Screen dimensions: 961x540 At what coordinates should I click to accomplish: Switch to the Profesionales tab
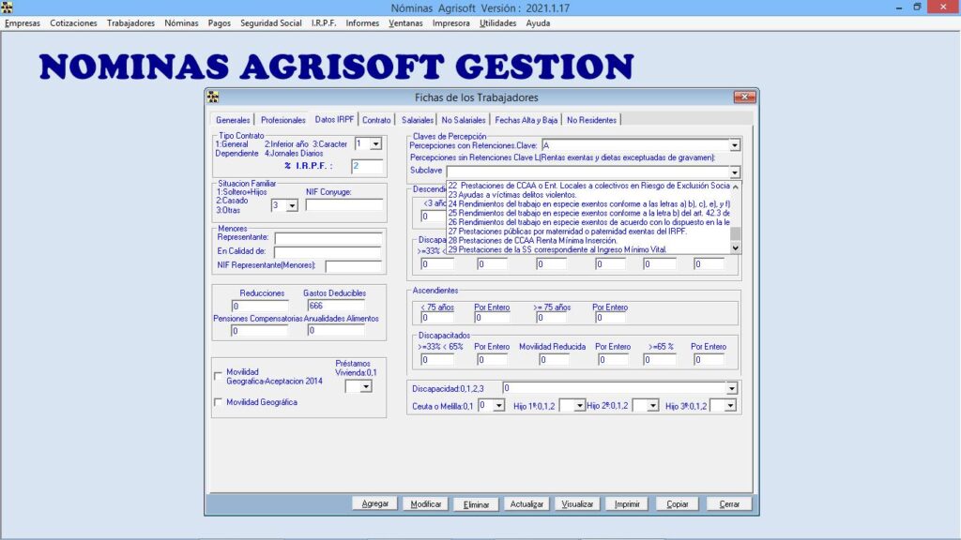[x=283, y=120]
